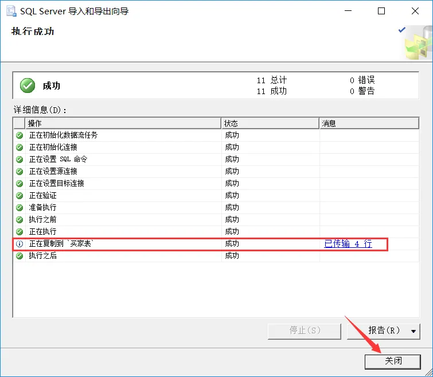Select the row 执行之前

click(216, 219)
